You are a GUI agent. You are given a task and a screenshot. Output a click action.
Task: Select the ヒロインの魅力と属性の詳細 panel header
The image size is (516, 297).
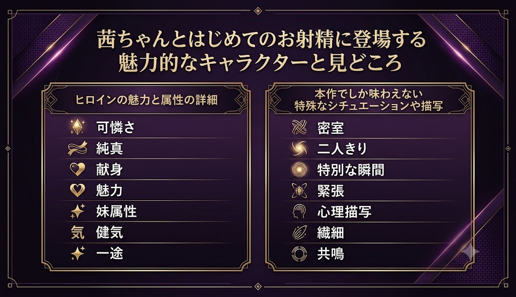(x=147, y=100)
